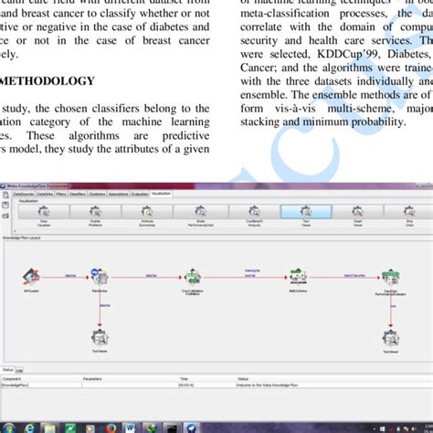Click the ArffLoader node on canvas
The width and height of the screenshot is (433, 433).
pyautogui.click(x=31, y=277)
